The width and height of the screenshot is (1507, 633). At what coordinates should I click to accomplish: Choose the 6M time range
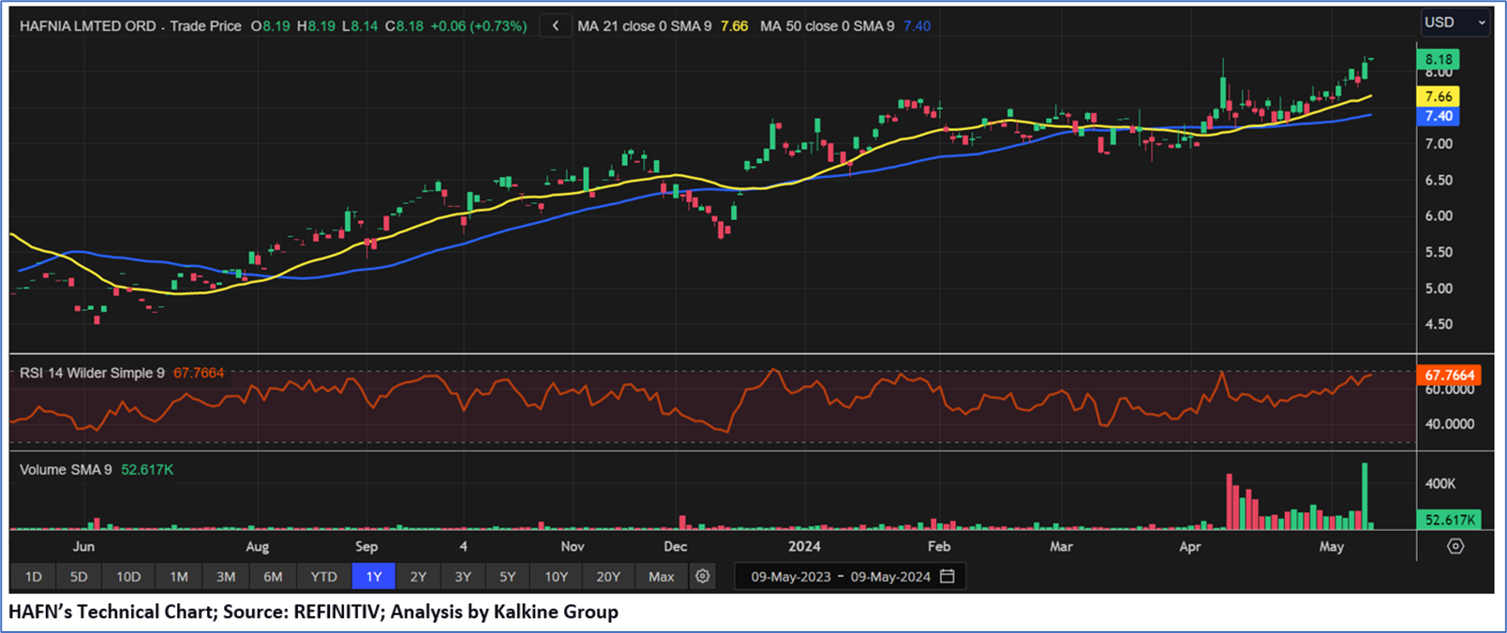point(273,577)
